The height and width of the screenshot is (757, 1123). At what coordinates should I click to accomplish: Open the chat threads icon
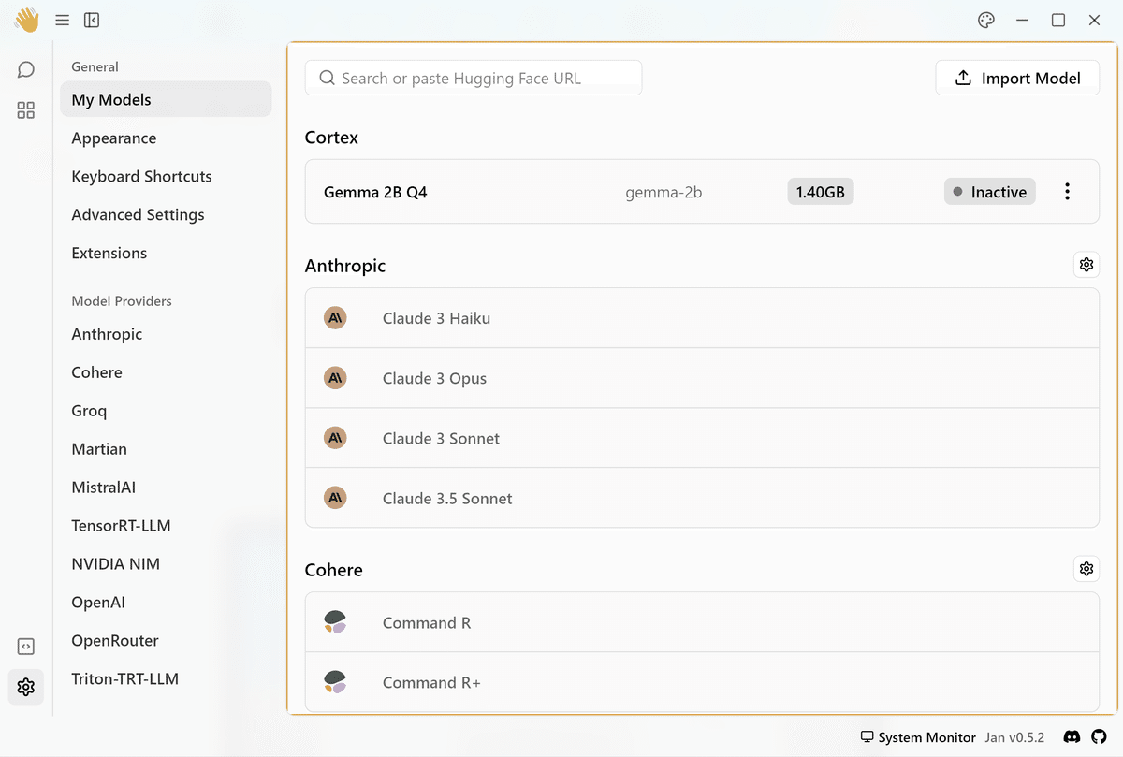coord(26,69)
